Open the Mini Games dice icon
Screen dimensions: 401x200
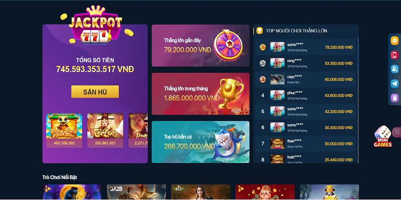382,136
